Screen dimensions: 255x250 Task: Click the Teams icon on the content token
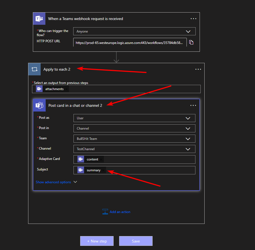[x=81, y=159]
